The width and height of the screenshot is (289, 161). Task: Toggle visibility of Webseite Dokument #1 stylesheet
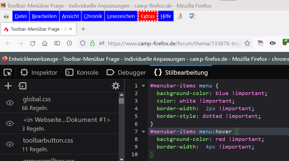[10, 123]
